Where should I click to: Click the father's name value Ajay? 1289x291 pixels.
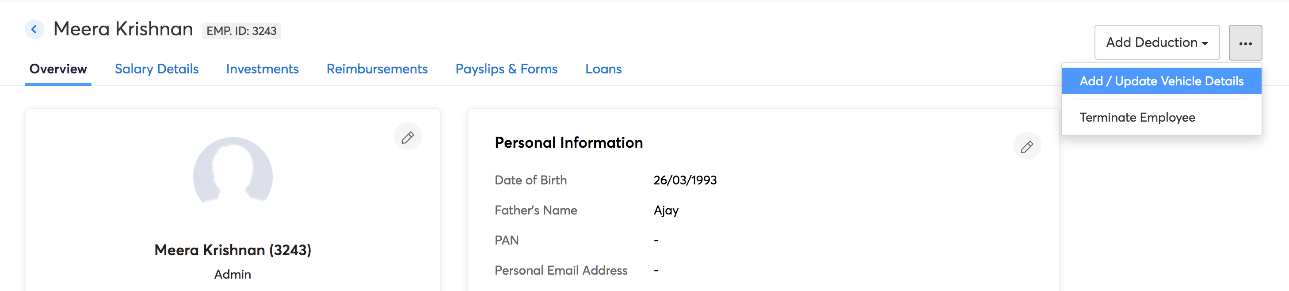click(666, 211)
